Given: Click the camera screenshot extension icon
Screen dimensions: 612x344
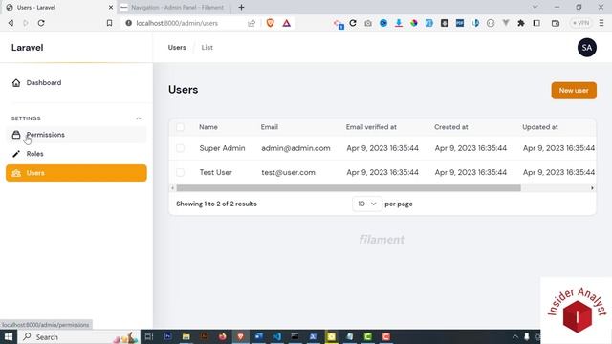Looking at the screenshot, I should click(368, 23).
